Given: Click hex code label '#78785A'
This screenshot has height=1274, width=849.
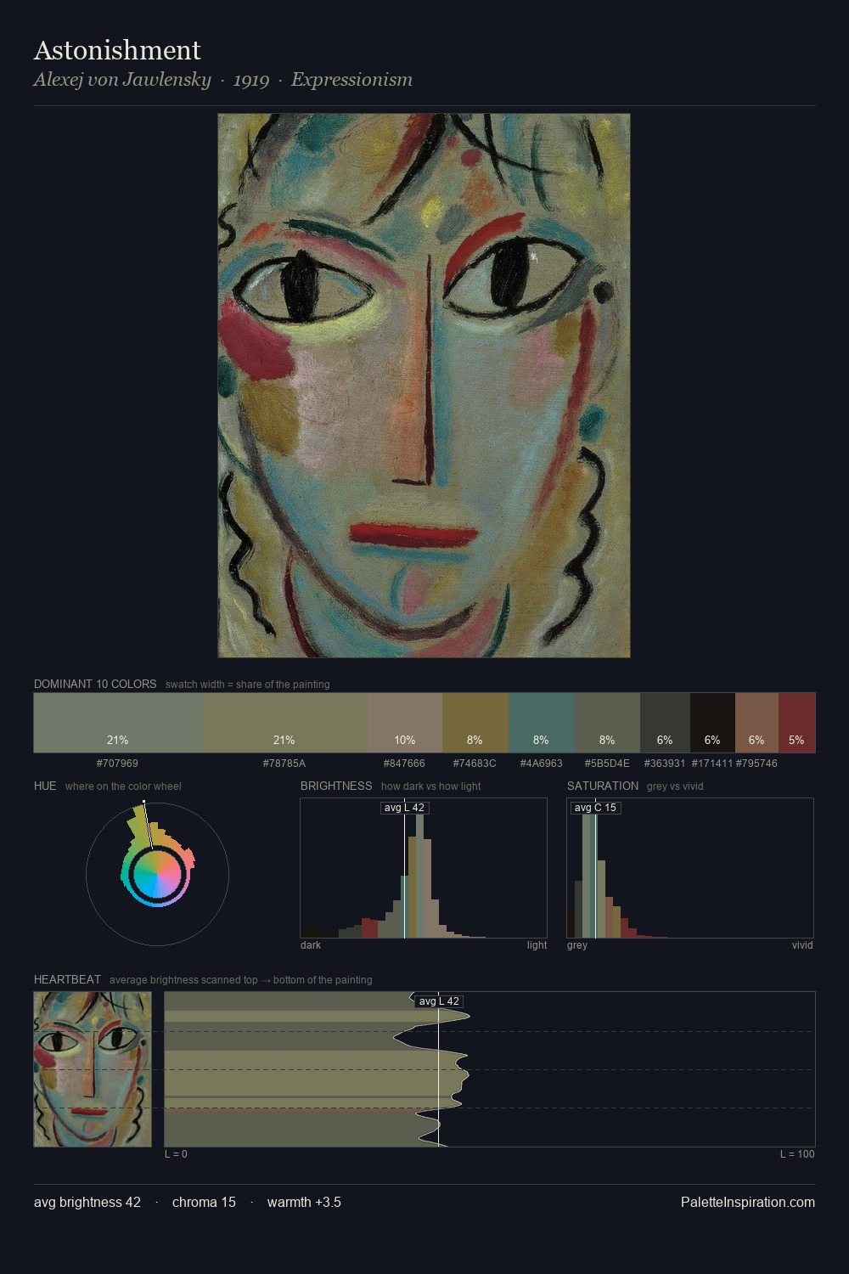Looking at the screenshot, I should pyautogui.click(x=284, y=764).
